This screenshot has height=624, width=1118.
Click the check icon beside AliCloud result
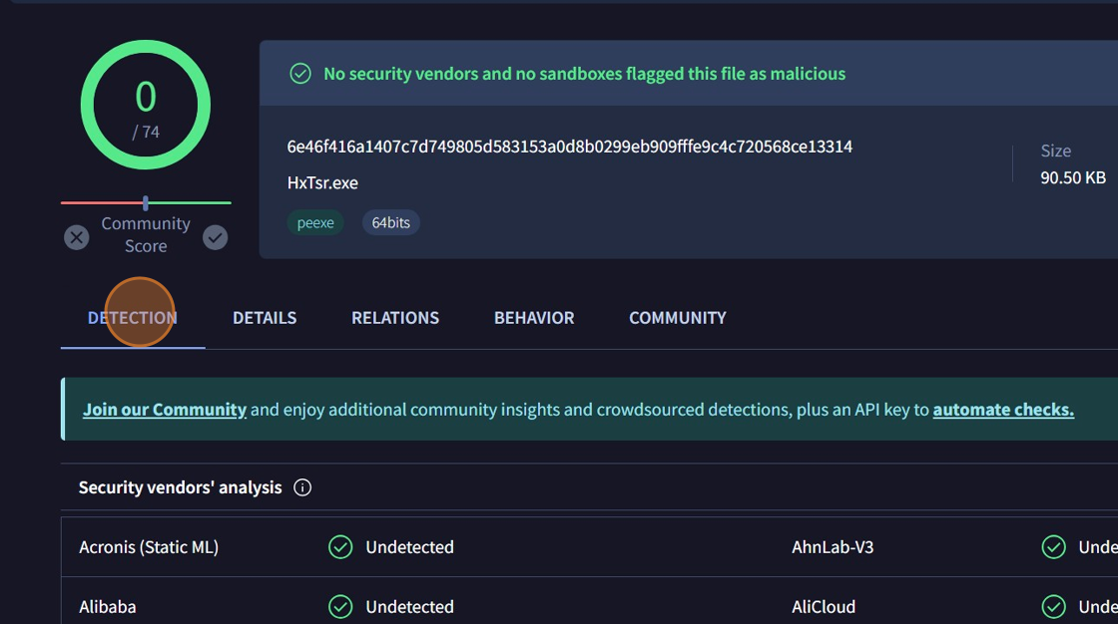pos(1053,606)
